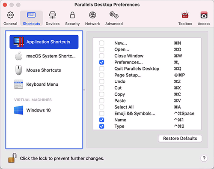This screenshot has height=169, width=214.
Task: Click the Select All row label
Action: coord(124,107)
